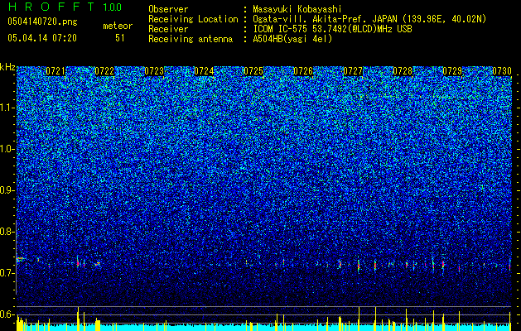Click the 0721 time marker
The image size is (521, 331).
[x=55, y=71]
